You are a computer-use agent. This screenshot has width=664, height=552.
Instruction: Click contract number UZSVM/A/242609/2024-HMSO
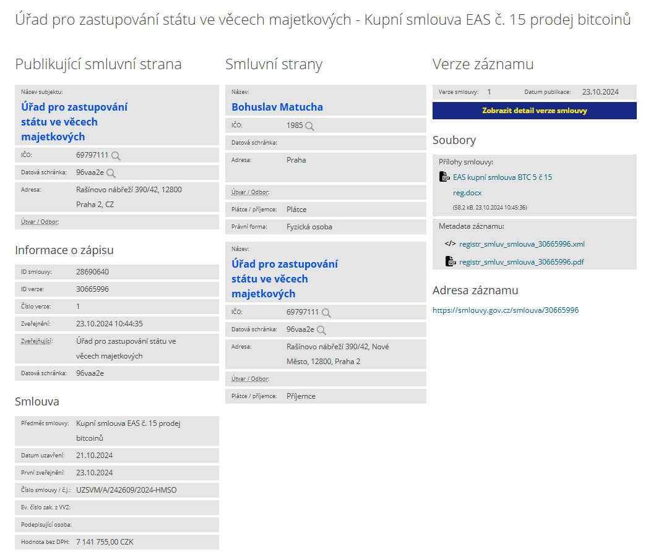(x=126, y=490)
